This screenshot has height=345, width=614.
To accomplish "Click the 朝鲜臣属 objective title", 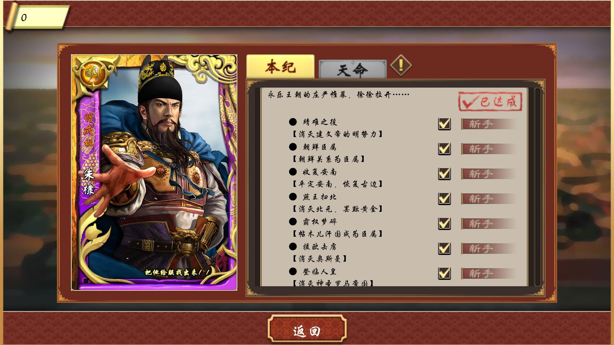I will click(x=319, y=147).
